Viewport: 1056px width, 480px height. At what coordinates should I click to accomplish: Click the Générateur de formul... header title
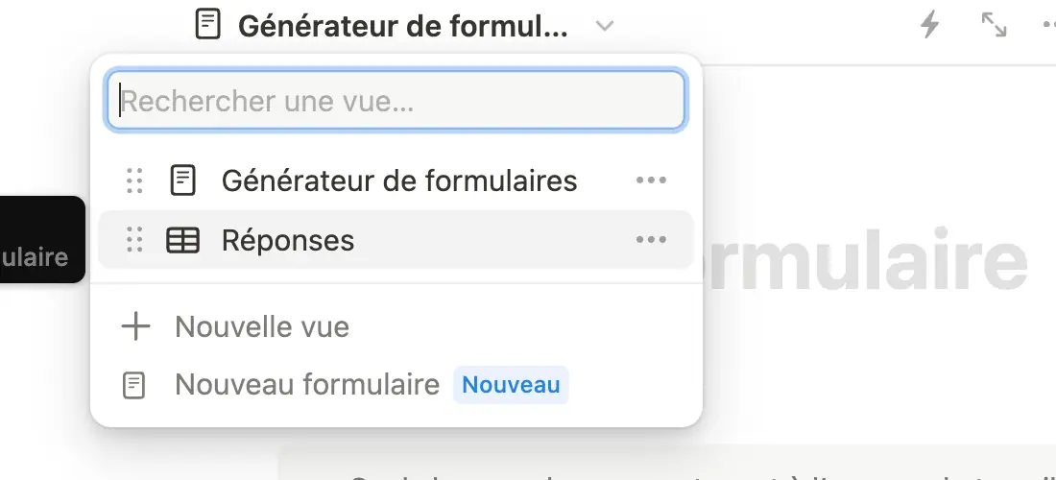click(403, 26)
